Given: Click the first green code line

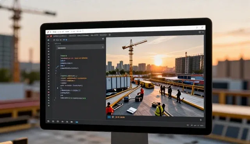Looking at the screenshot, I should click(x=64, y=56).
